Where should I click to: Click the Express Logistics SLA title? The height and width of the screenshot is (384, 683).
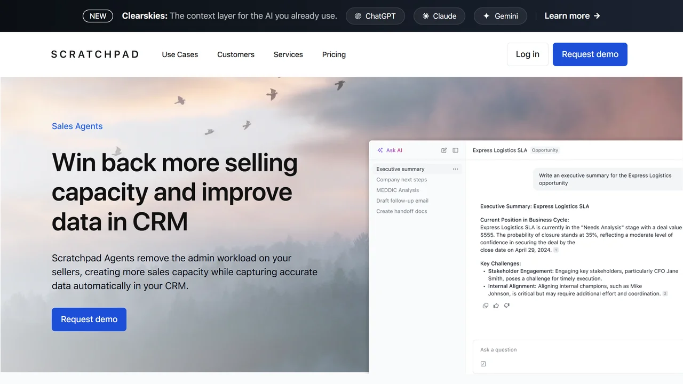coord(500,150)
